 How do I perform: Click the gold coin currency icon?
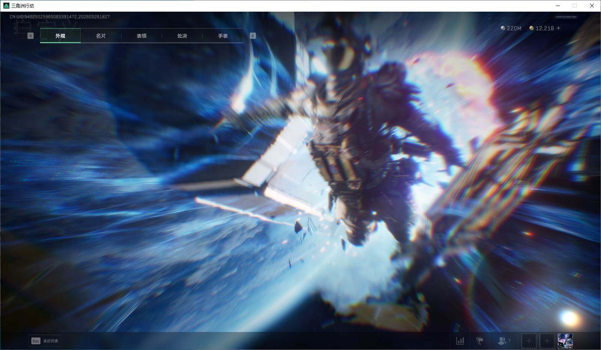(x=531, y=28)
